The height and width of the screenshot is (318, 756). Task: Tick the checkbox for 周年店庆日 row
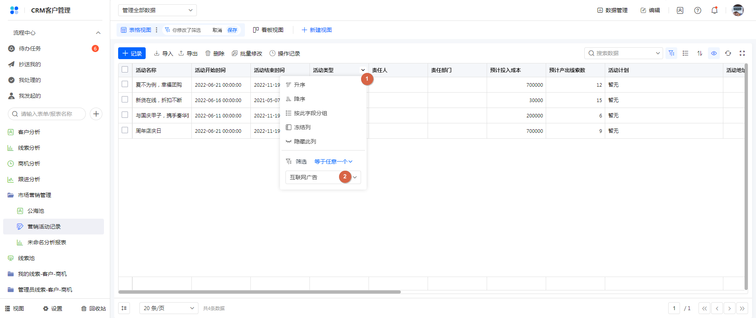click(x=125, y=130)
